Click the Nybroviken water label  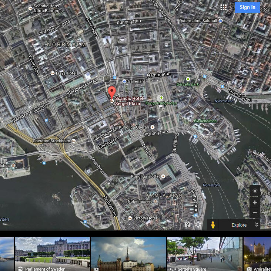point(224,101)
